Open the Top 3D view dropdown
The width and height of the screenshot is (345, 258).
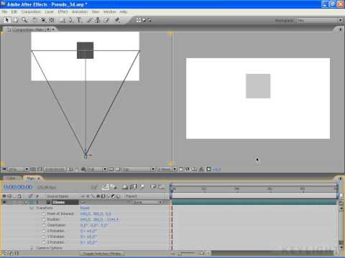(x=139, y=169)
